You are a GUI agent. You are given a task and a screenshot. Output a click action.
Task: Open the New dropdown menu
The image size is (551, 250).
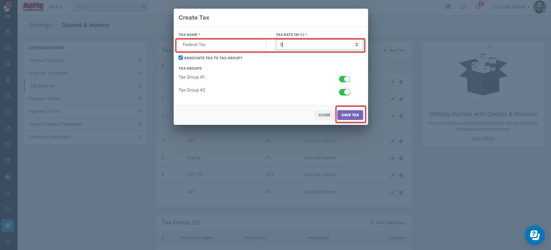click(55, 7)
